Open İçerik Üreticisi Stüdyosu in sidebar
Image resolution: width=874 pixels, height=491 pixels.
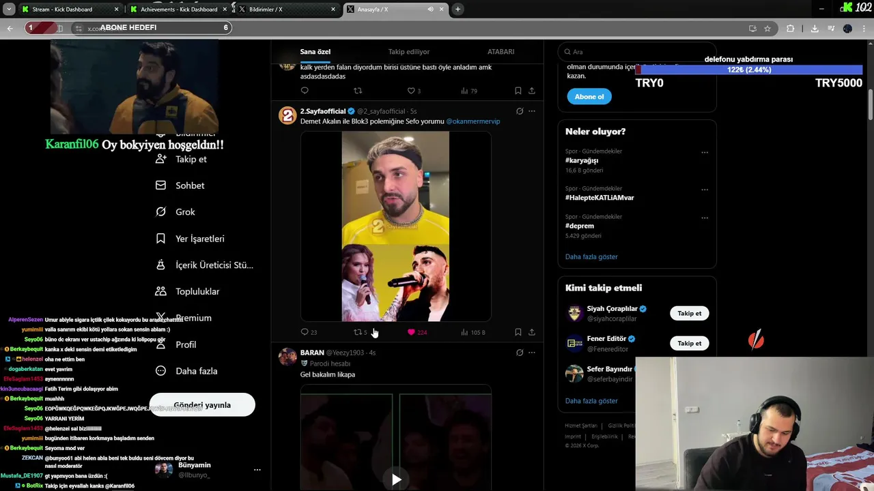click(x=204, y=265)
